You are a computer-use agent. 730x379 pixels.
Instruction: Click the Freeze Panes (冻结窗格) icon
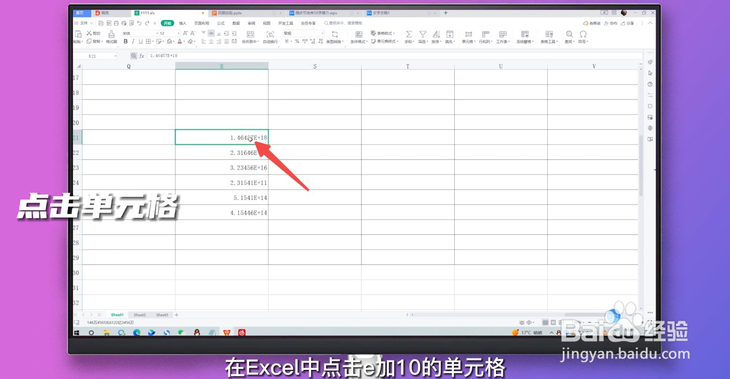pos(525,34)
